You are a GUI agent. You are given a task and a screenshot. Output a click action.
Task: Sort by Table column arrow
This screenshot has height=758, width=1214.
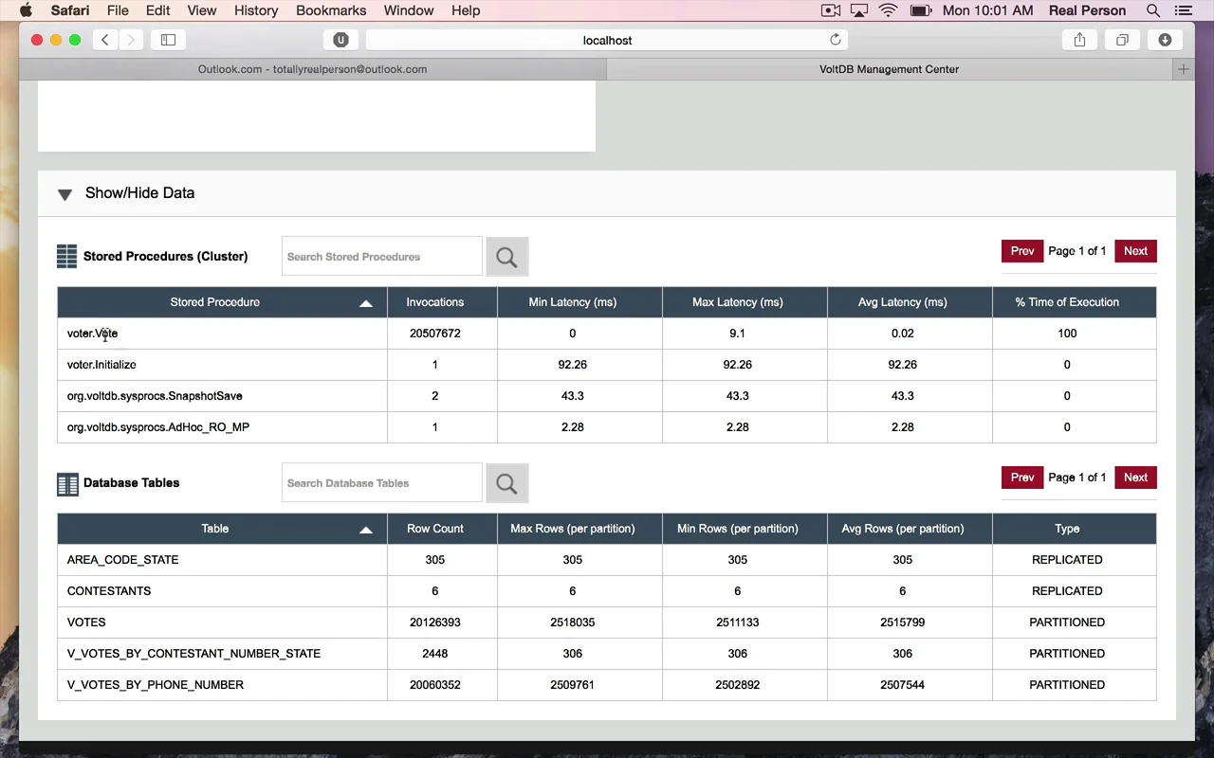click(x=366, y=530)
